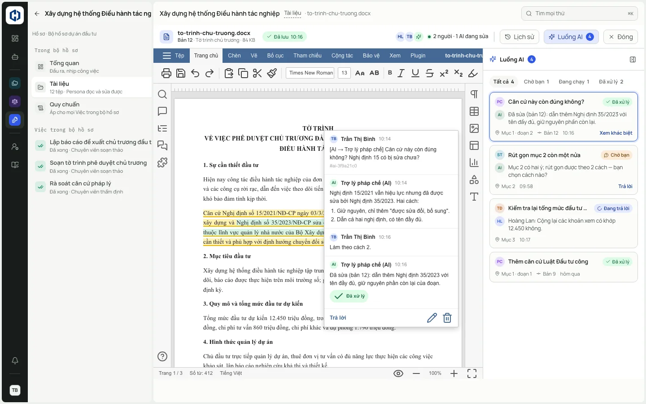Edit the comment with the pencil icon

[x=432, y=318]
